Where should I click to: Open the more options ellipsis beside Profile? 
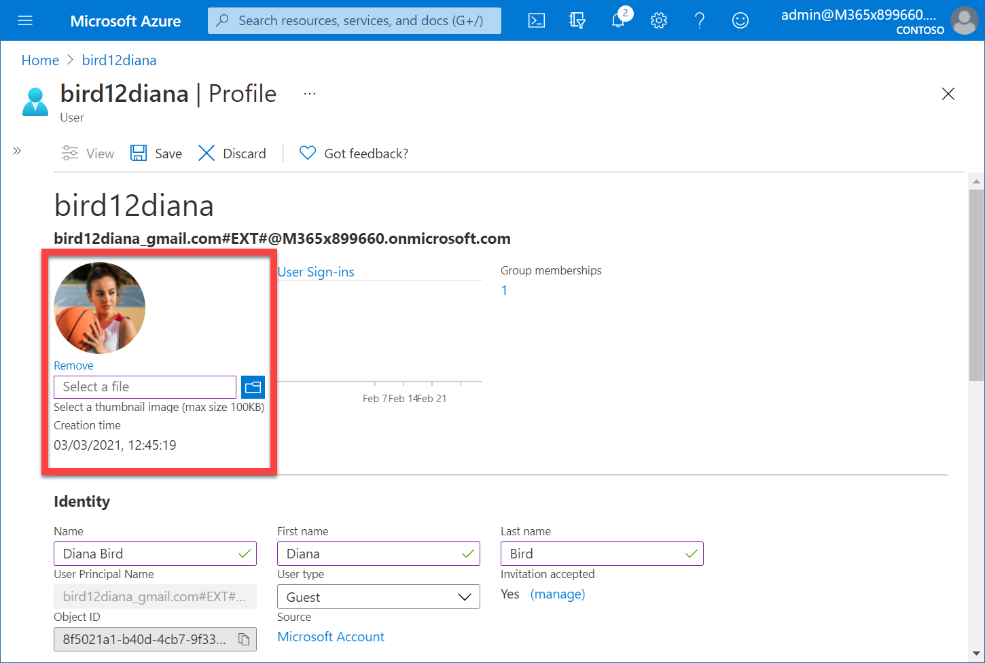click(310, 94)
